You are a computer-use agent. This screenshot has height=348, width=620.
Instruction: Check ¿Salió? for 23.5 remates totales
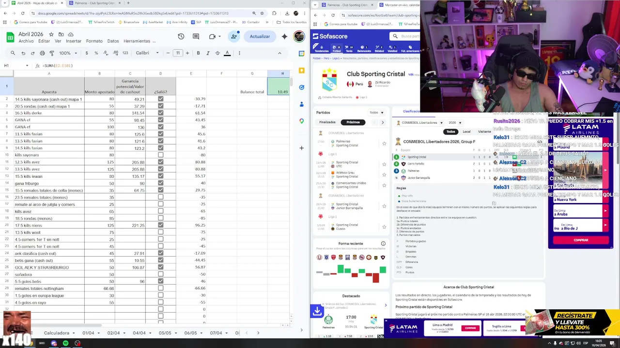click(160, 197)
